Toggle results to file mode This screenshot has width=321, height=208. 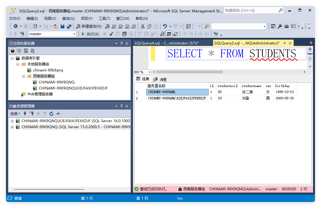(176, 34)
